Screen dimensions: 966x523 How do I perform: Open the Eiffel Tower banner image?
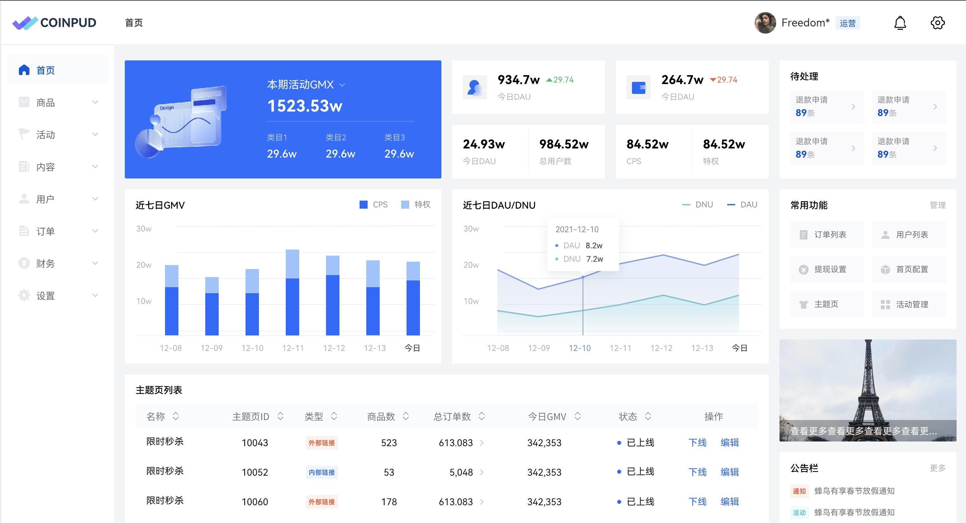tap(868, 390)
